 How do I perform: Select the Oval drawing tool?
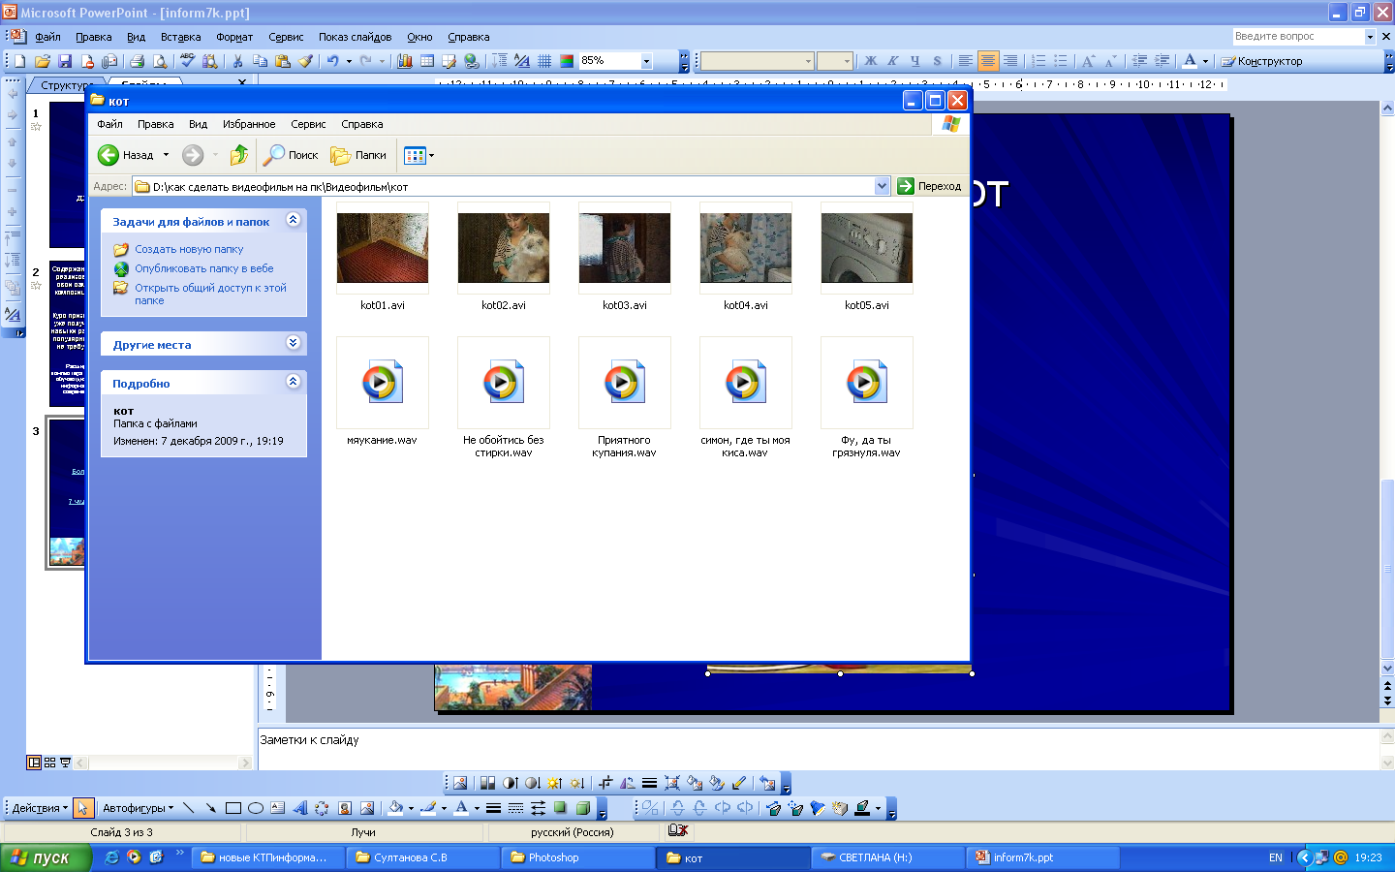pyautogui.click(x=256, y=808)
